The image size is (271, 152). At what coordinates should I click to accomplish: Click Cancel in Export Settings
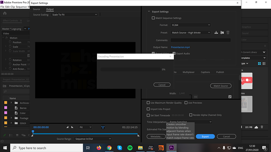point(226,137)
